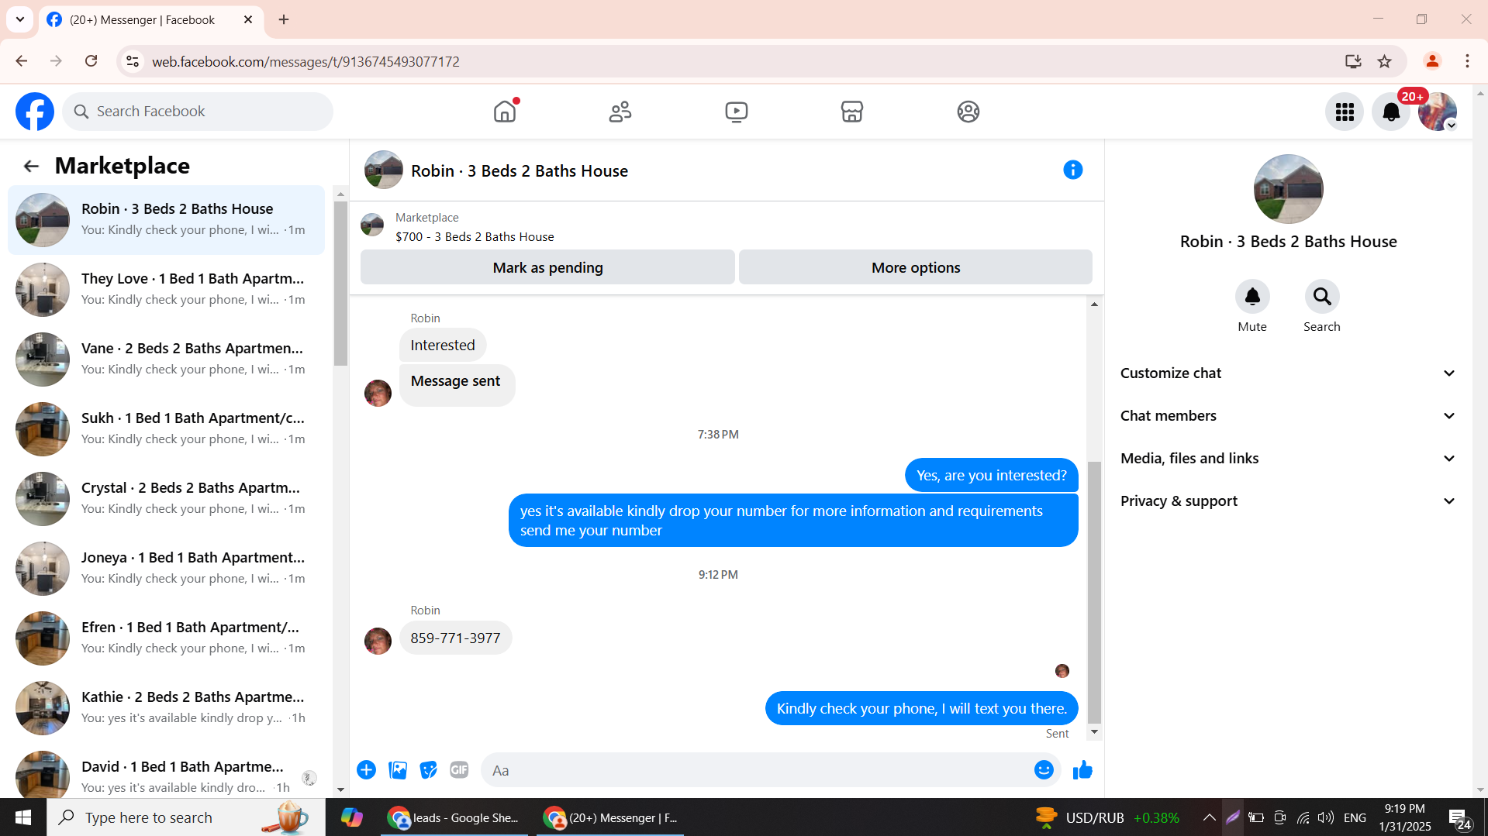1488x836 pixels.
Task: Attach a photo using the image icon
Action: pos(398,770)
